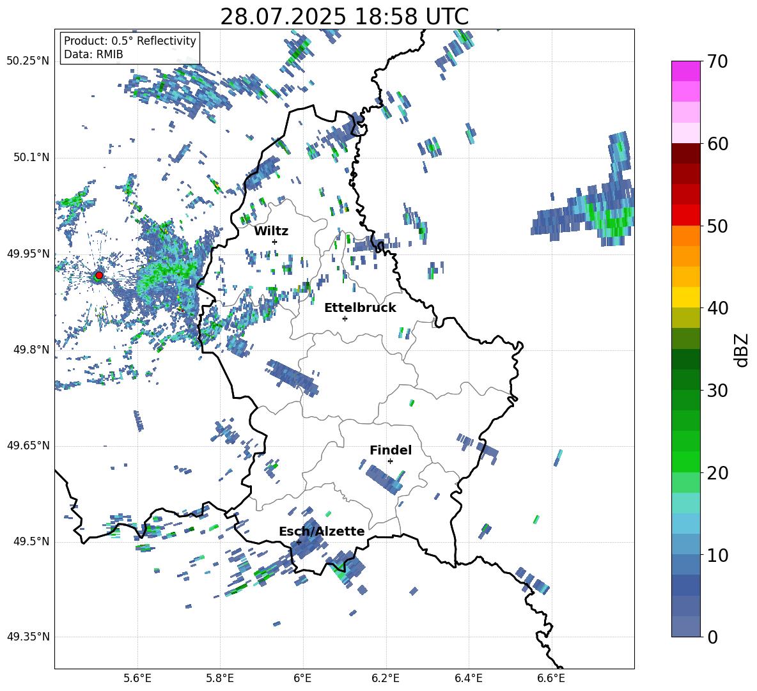Screen dimensions: 757x691
Task: Click the yellow colorbar segment at 40
Action: pos(685,297)
